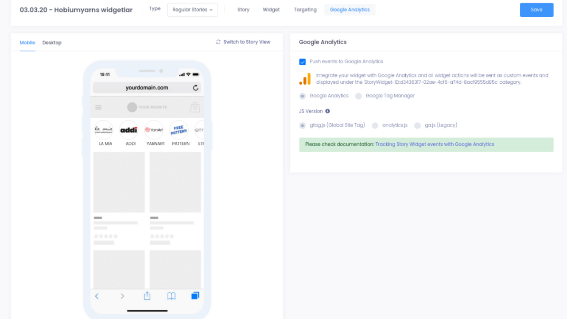The height and width of the screenshot is (319, 567).
Task: Click the share icon in phone toolbar
Action: 147,296
